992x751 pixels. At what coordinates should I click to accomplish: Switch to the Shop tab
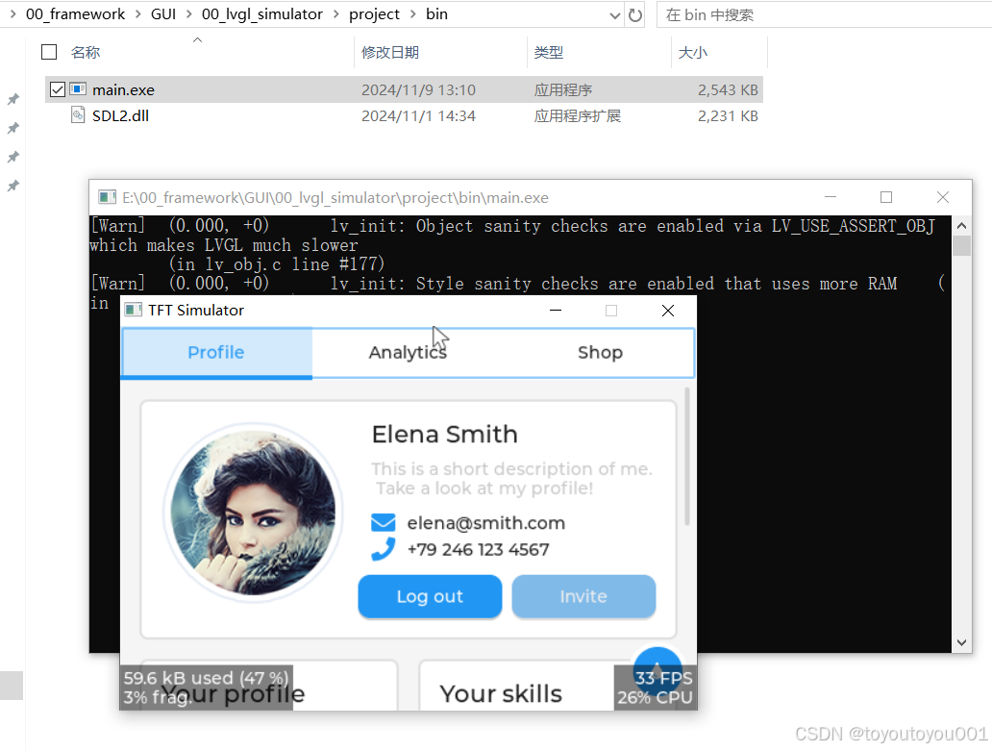(x=600, y=352)
